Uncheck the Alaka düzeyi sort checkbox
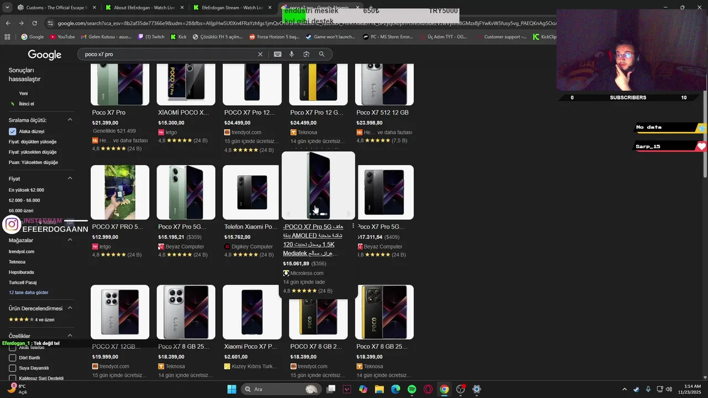 point(12,132)
